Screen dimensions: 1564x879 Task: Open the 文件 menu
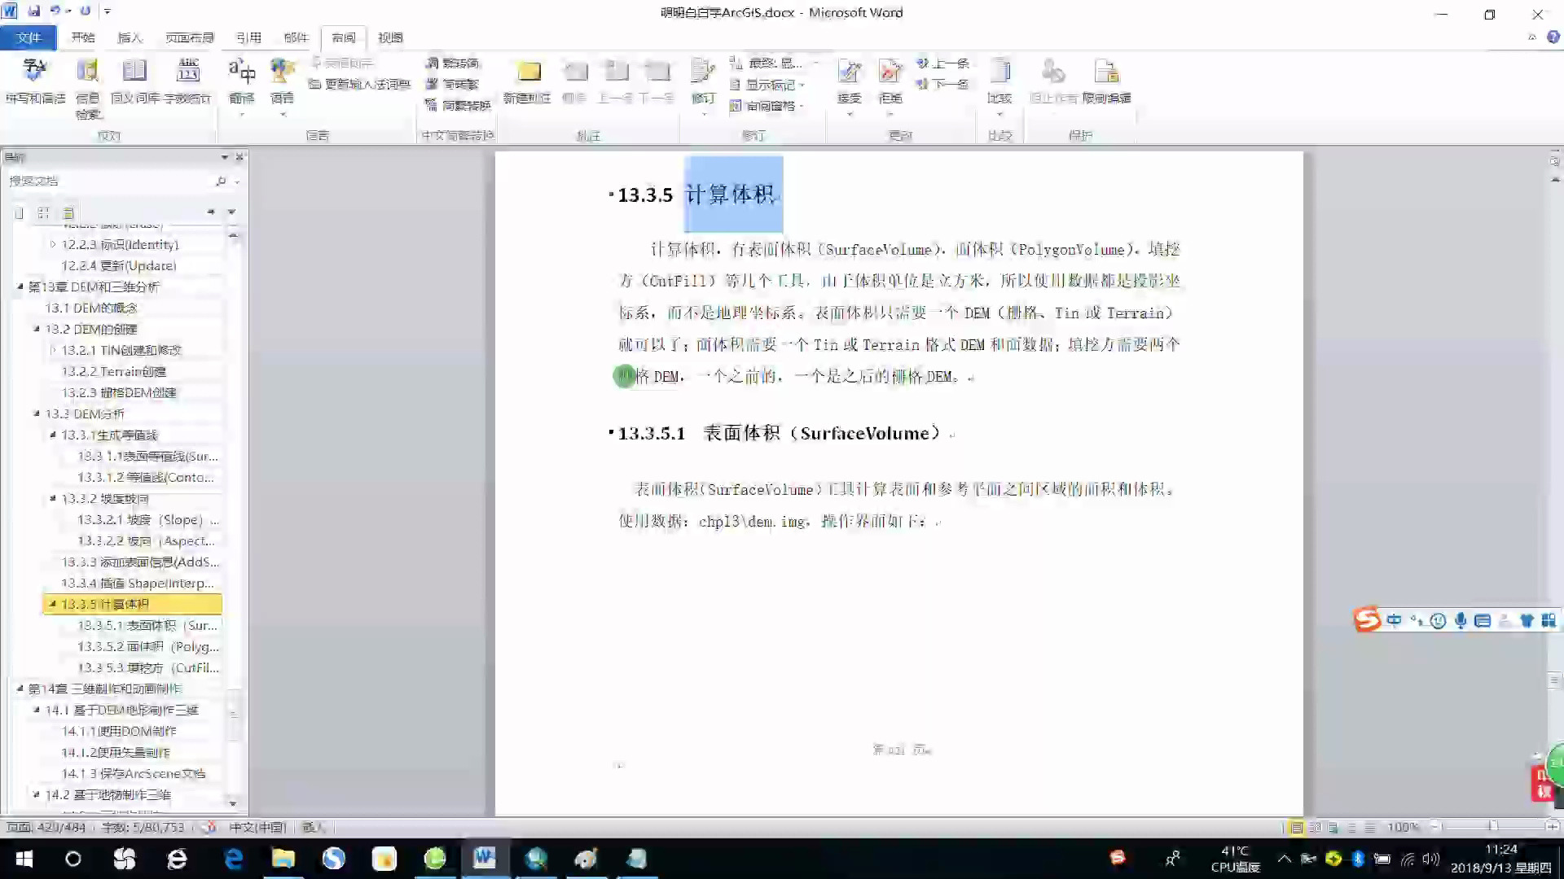29,37
